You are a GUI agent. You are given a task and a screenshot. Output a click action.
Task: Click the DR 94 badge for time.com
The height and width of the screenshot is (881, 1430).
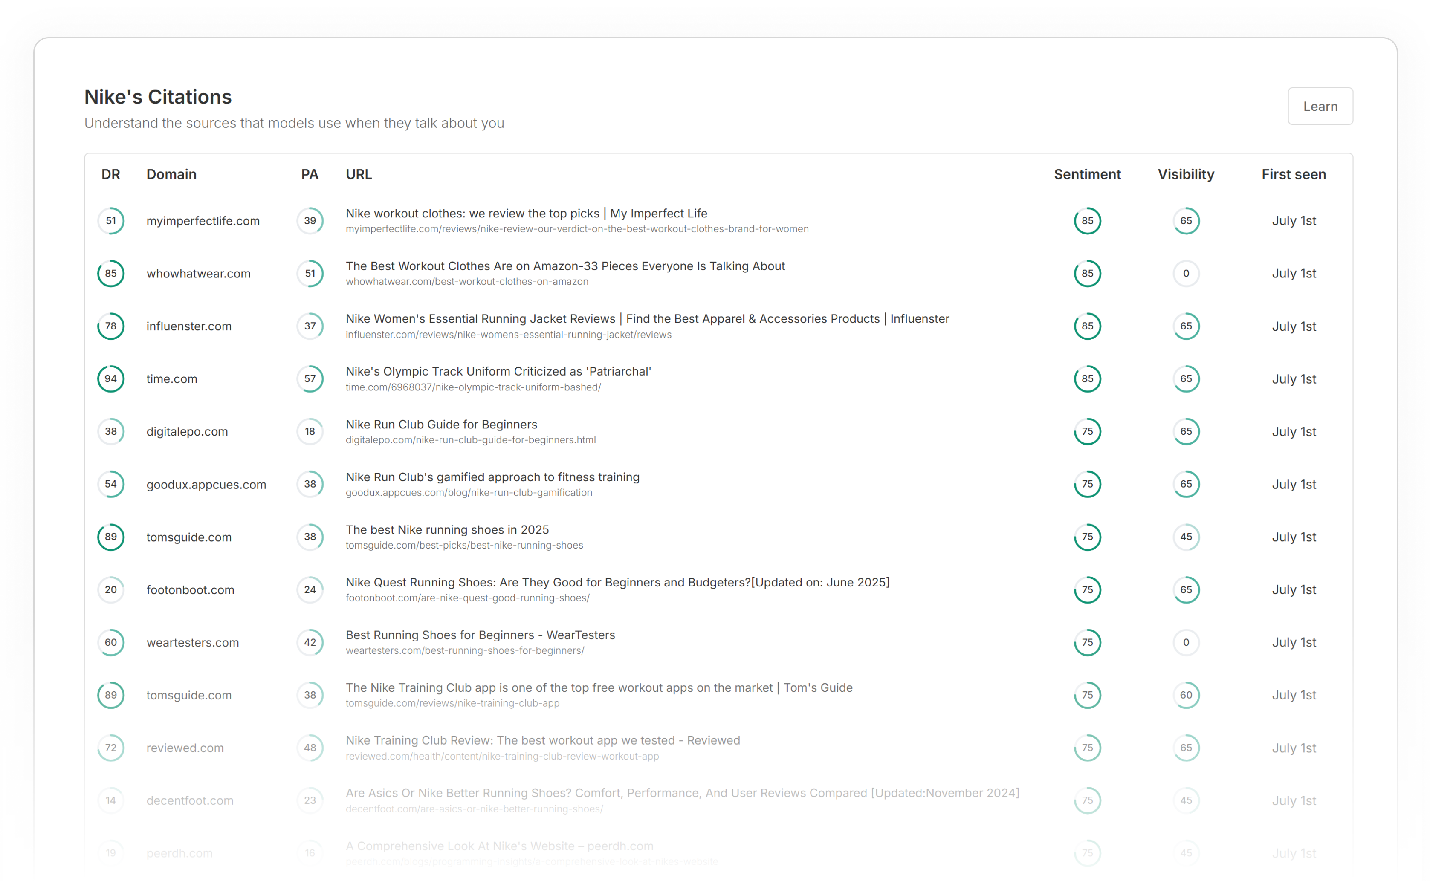pos(111,379)
